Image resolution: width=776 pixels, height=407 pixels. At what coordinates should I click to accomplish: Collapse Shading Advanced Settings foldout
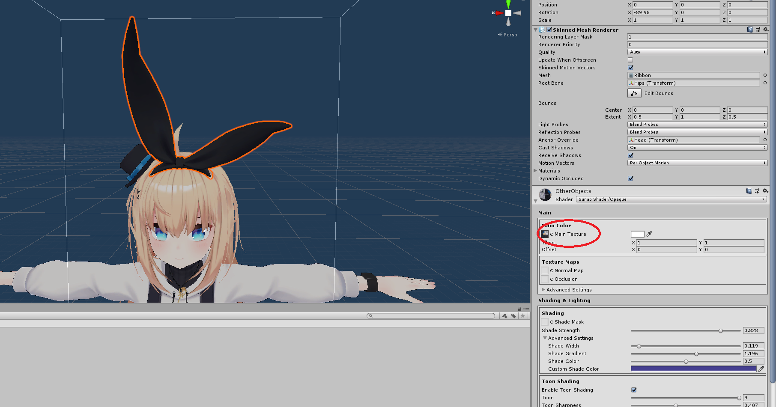pyautogui.click(x=545, y=338)
